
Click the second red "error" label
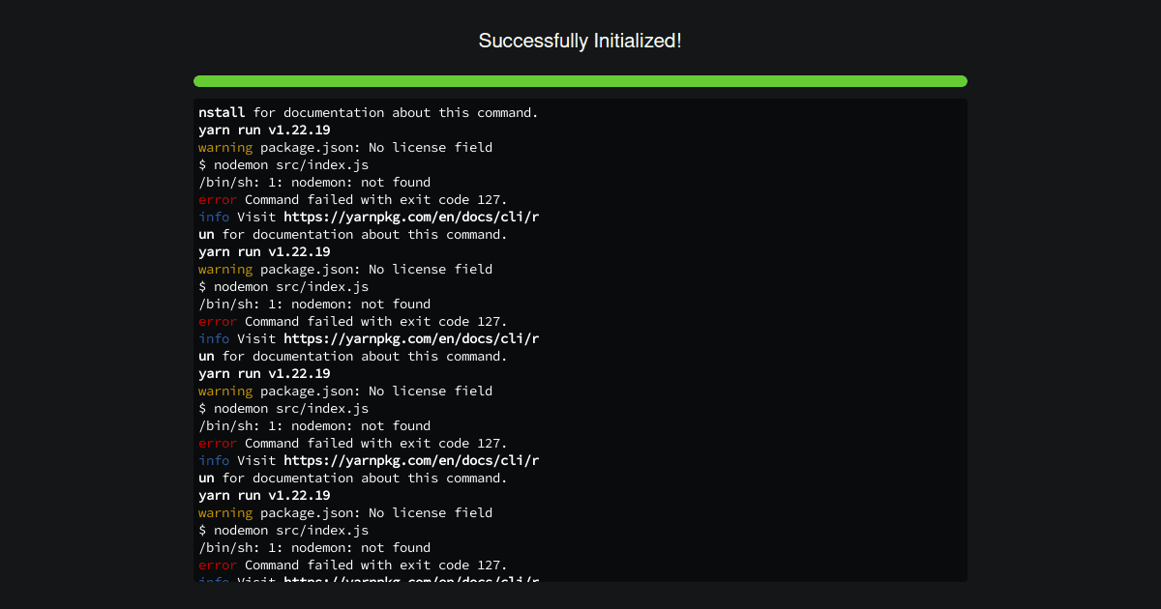click(218, 322)
